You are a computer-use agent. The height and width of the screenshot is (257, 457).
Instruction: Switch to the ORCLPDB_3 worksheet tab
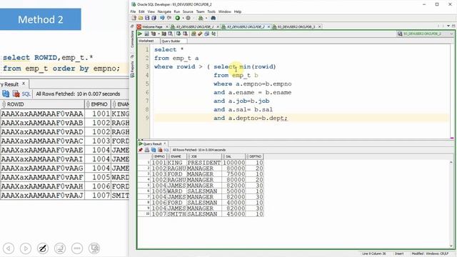pos(296,26)
